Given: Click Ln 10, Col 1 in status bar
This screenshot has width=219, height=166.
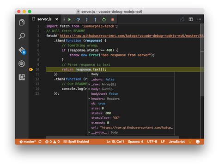Looking at the screenshot, I should coord(115,142).
